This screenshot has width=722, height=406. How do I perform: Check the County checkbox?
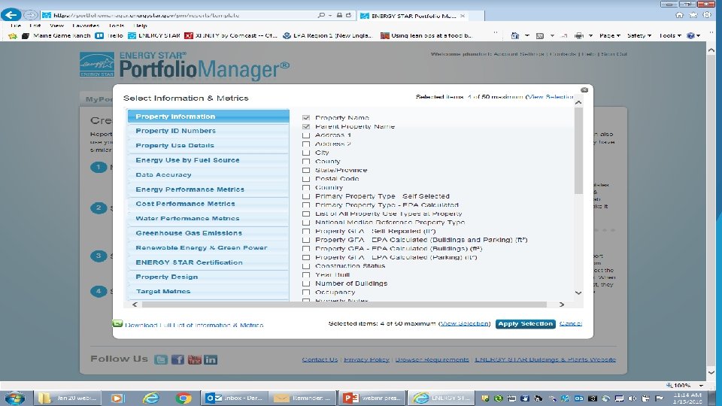tap(306, 162)
